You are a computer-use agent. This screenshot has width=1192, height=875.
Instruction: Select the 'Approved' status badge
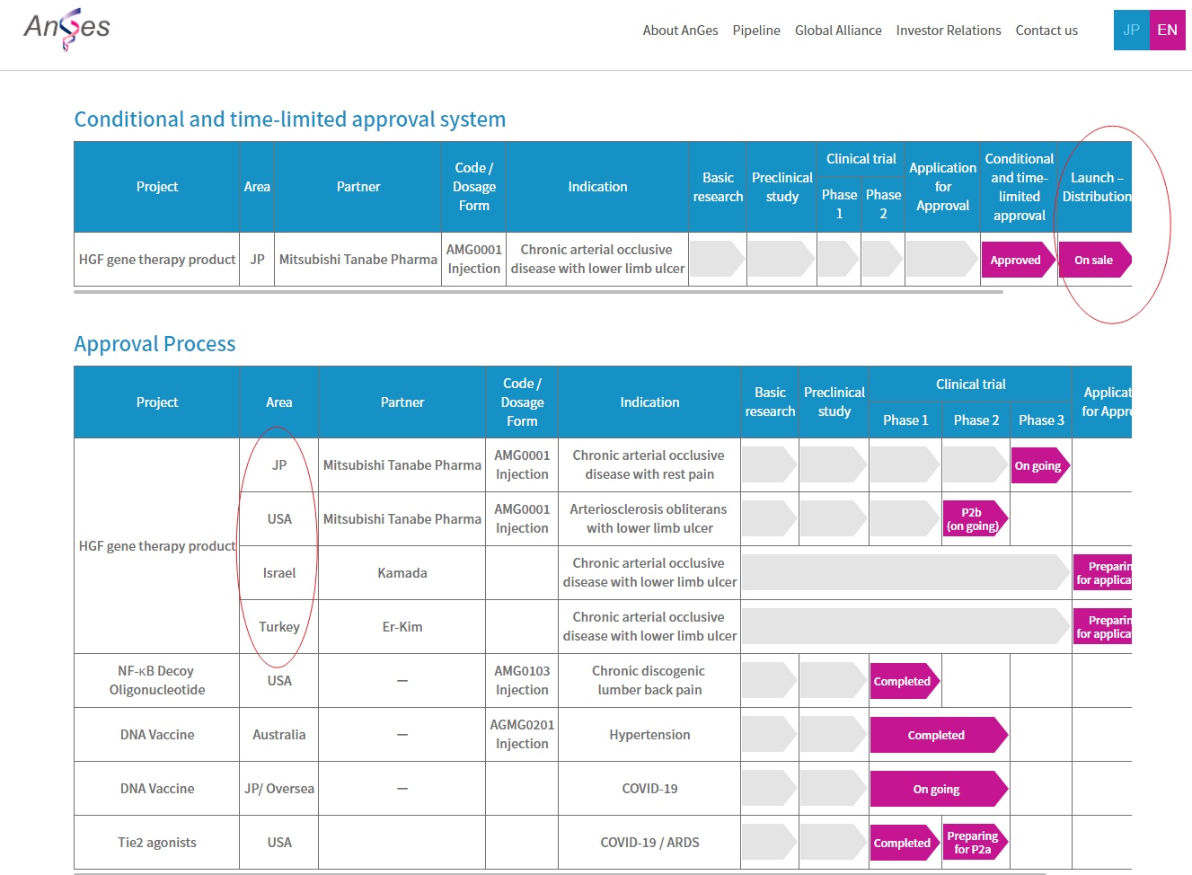point(1019,260)
